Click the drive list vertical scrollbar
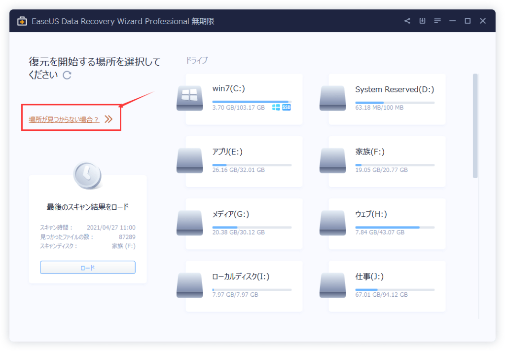The height and width of the screenshot is (351, 505). [475, 126]
